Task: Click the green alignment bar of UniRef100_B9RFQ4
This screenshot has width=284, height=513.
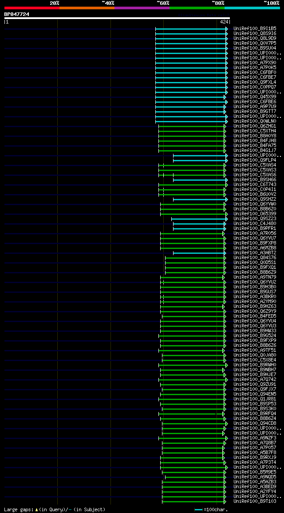Action: [x=192, y=414]
